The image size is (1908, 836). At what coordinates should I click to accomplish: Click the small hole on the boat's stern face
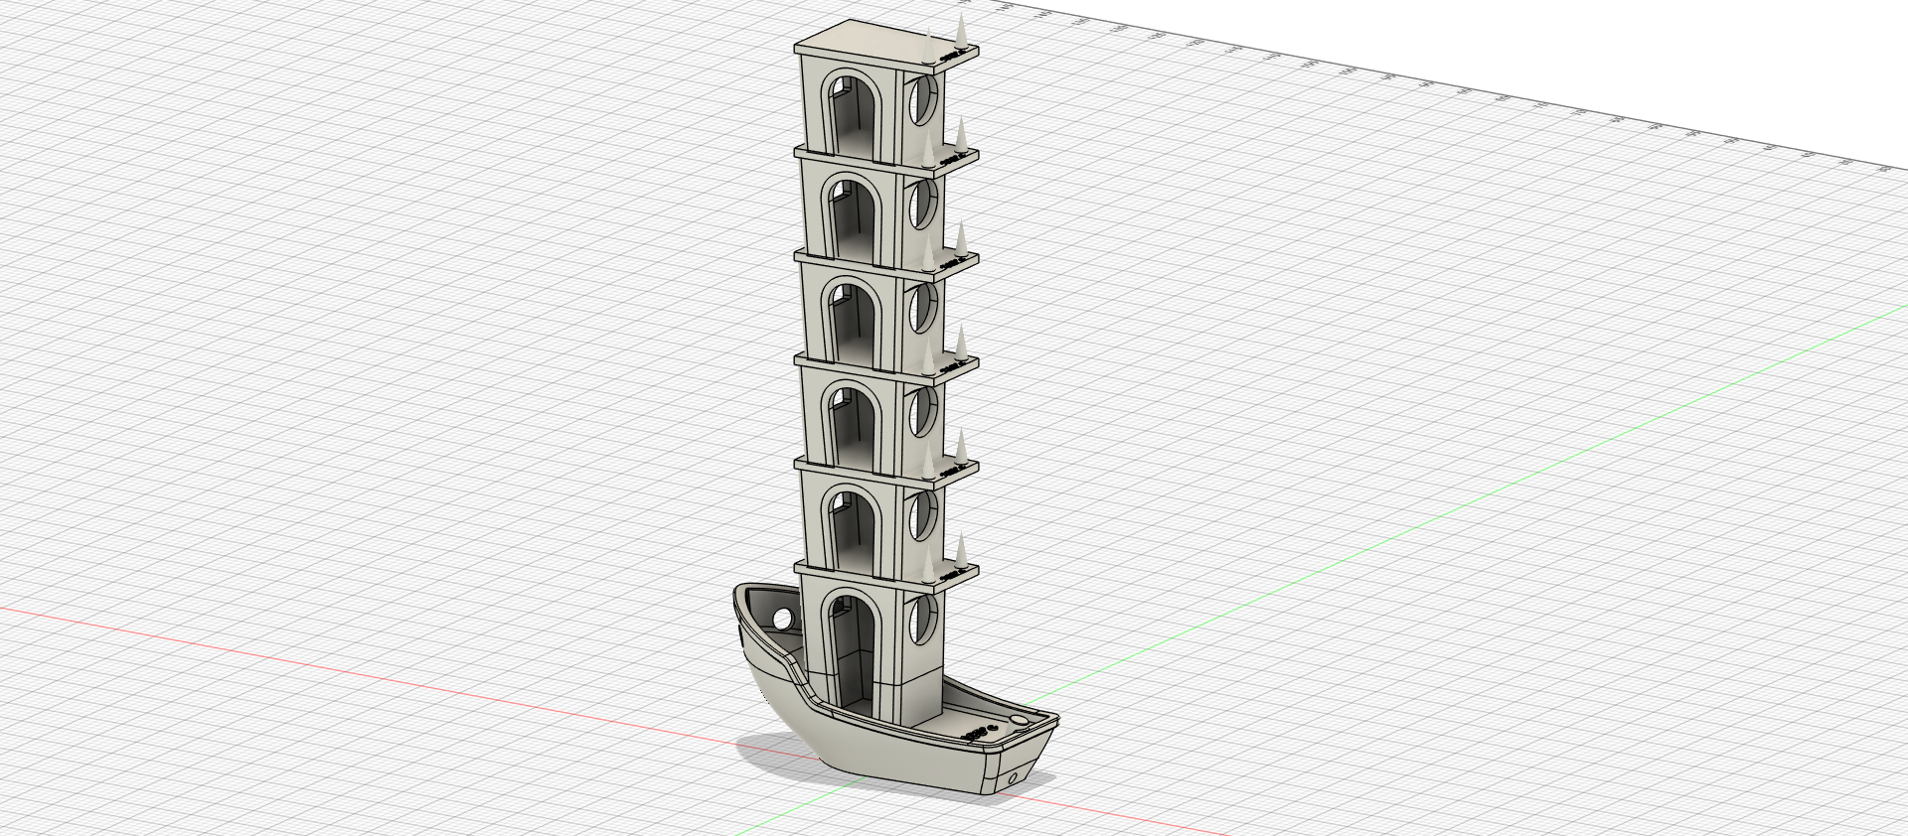coord(1013,779)
